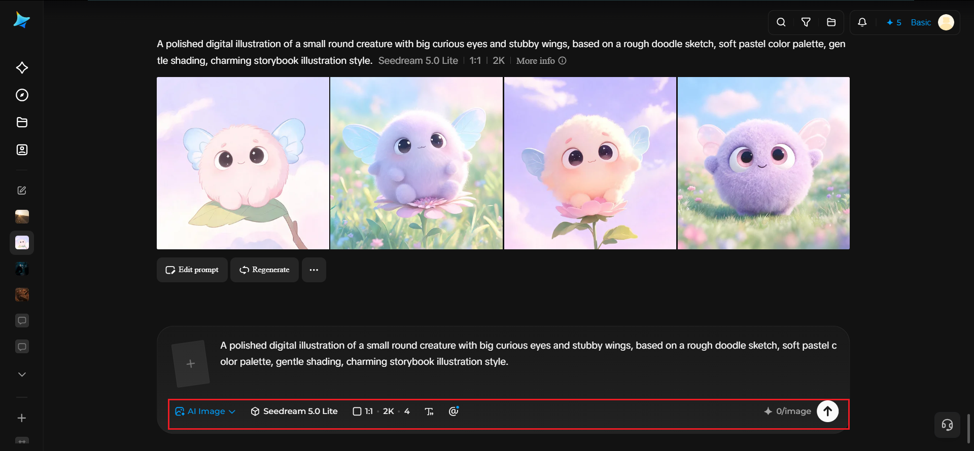Open the headset support icon
Viewport: 974px width, 451px height.
[x=947, y=425]
